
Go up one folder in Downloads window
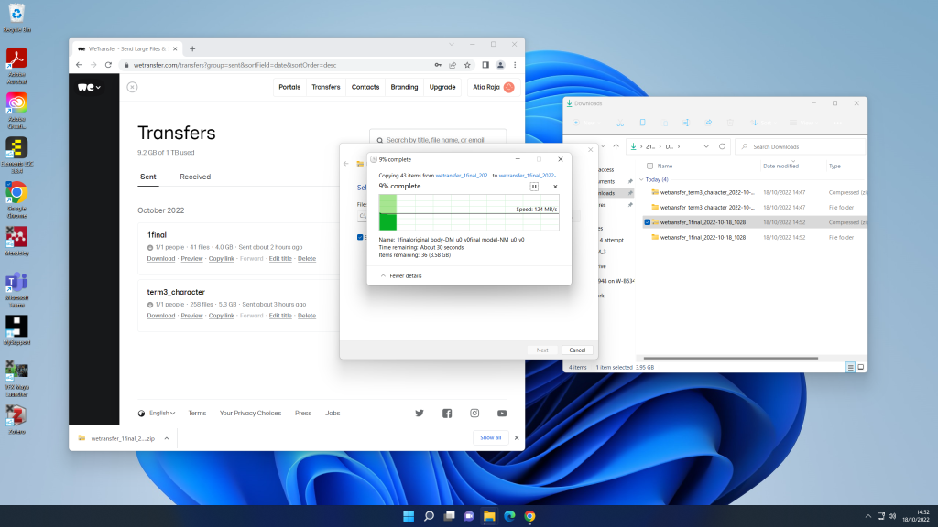616,147
